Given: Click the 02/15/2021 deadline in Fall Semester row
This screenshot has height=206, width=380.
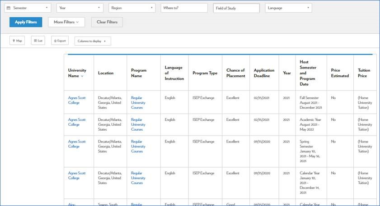Looking at the screenshot, I should (262, 98).
